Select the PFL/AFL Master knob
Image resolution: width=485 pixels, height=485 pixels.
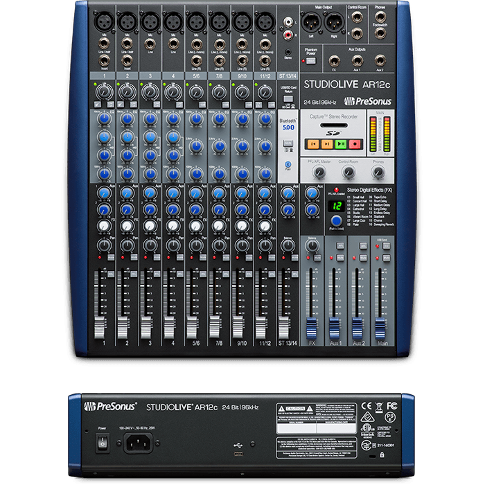tap(319, 172)
